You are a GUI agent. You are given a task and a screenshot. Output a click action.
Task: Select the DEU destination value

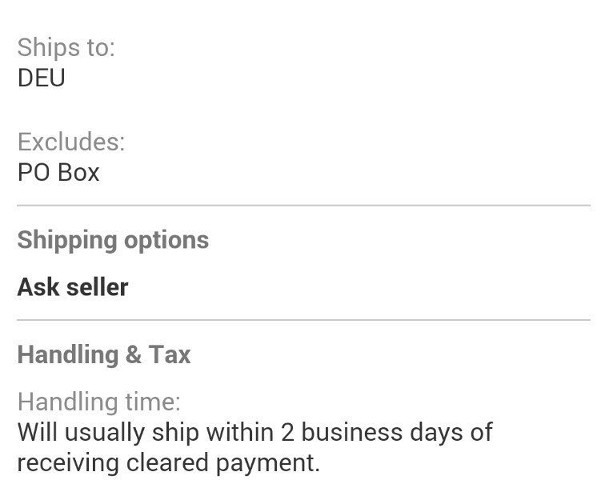(x=42, y=78)
